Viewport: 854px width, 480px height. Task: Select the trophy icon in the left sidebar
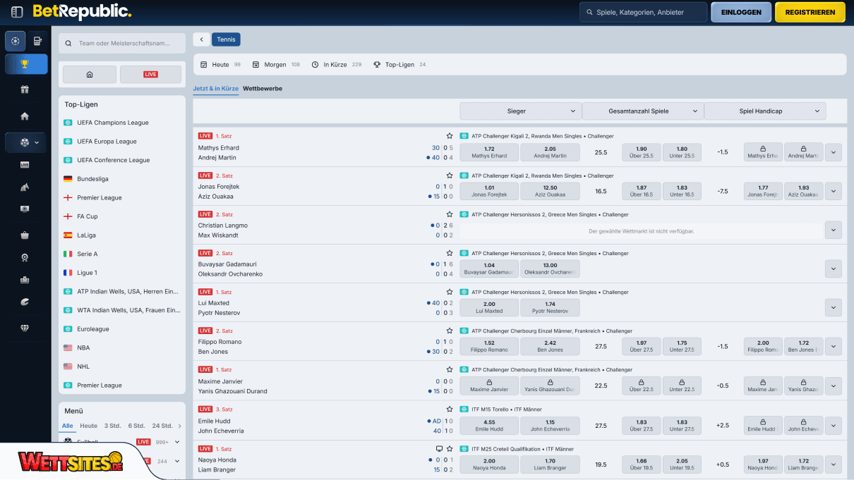tap(25, 64)
